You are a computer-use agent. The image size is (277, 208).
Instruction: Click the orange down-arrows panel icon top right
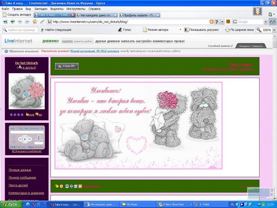(257, 11)
